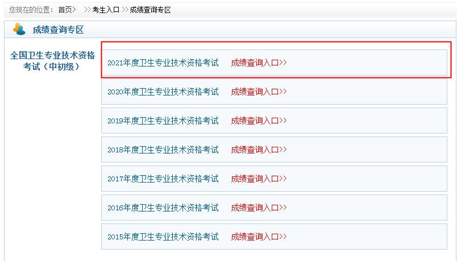The width and height of the screenshot is (457, 261).
Task: Click the 2021年度卫生专业技术资格考试 title text
Action: point(163,63)
